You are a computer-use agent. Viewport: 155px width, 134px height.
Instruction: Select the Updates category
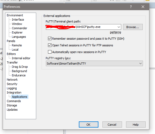coord(12,110)
